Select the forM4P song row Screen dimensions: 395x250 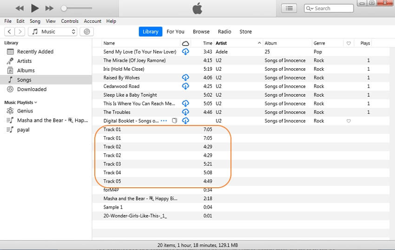(x=241, y=190)
